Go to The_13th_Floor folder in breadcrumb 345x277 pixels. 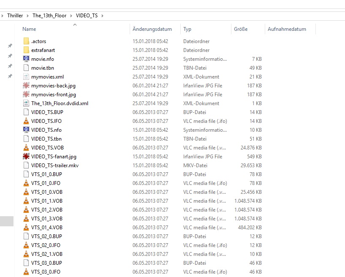coord(49,16)
